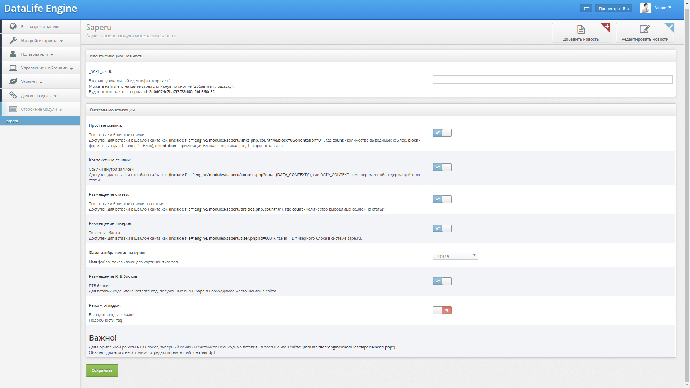Click the Просмотр сайта button
This screenshot has width=690, height=388.
tap(613, 9)
